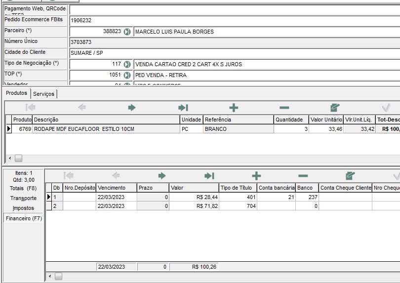Open Transporte section

[x=23, y=198]
